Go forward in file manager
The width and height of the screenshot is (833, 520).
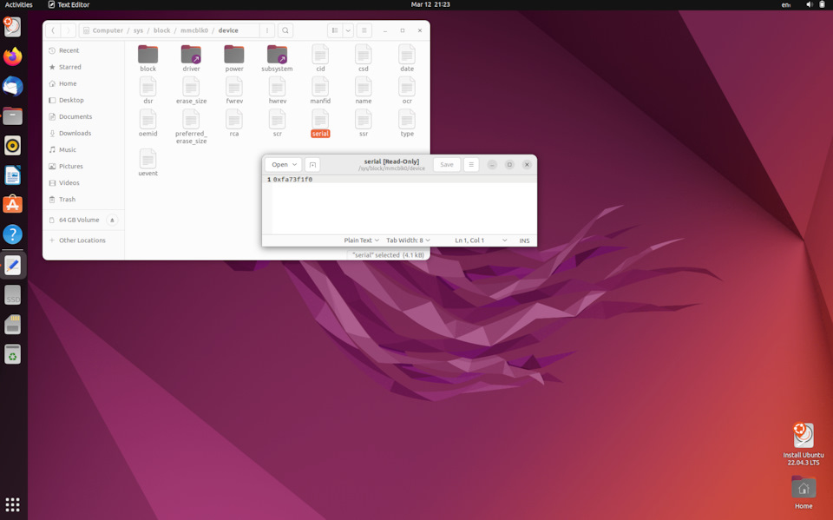tap(68, 30)
